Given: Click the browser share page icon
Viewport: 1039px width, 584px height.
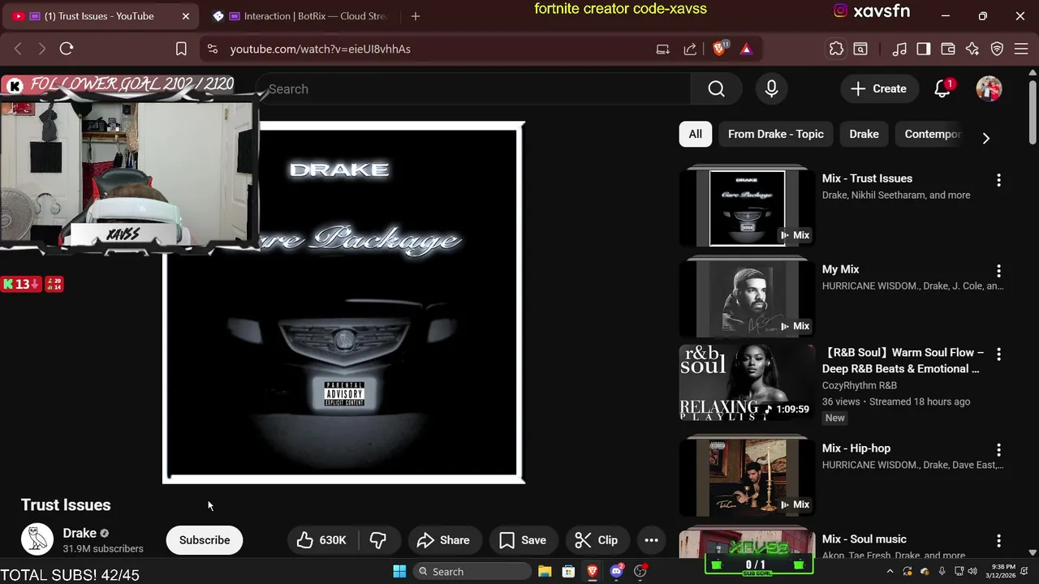Looking at the screenshot, I should (x=690, y=49).
